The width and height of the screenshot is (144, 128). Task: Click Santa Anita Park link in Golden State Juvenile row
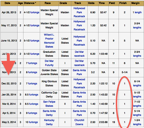point(79,72)
